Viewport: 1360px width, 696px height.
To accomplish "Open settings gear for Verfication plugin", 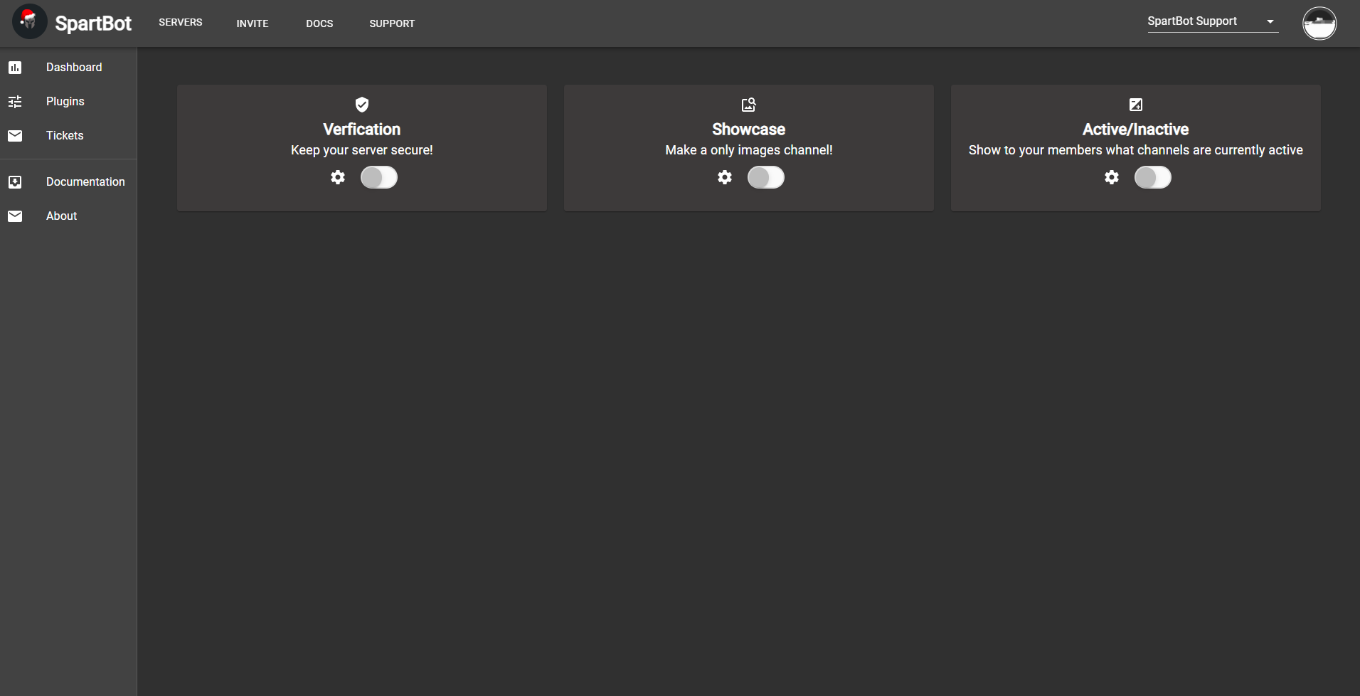I will [x=338, y=177].
